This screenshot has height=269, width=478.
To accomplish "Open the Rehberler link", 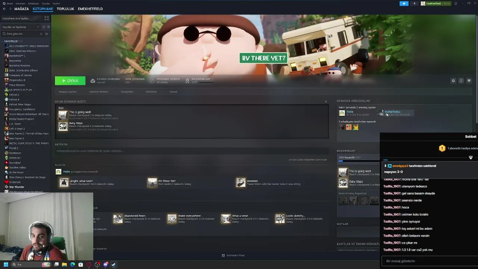I will (x=151, y=92).
